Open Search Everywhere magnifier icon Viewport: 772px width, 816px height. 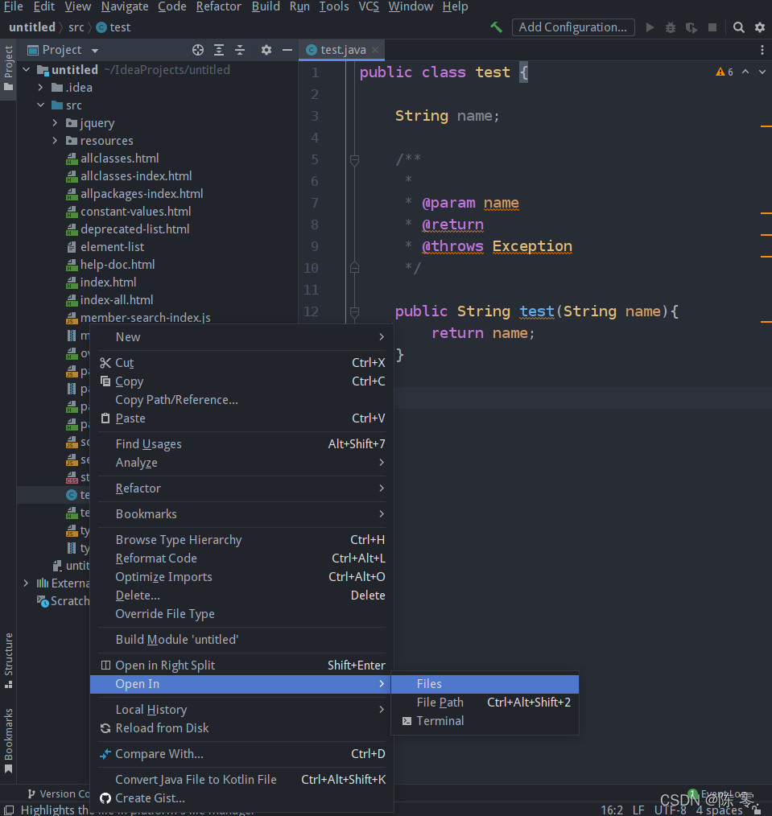pyautogui.click(x=738, y=27)
